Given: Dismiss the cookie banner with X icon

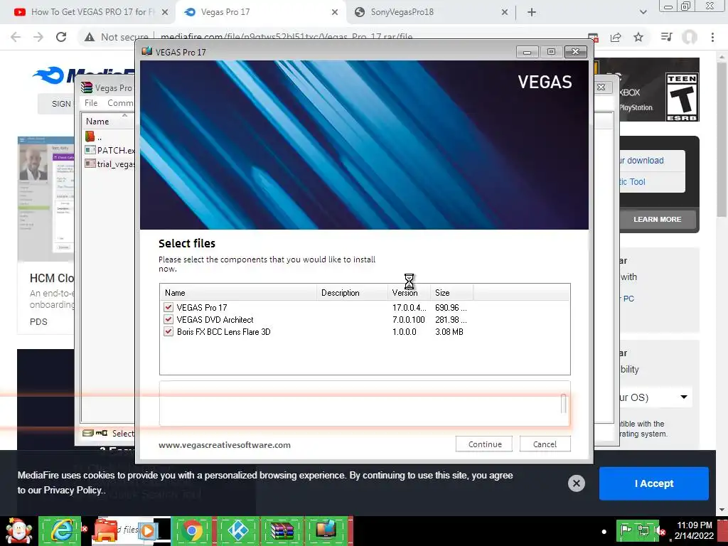Looking at the screenshot, I should [576, 483].
